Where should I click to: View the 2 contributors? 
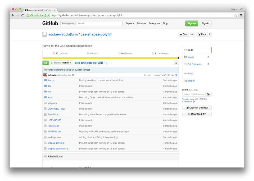click(160, 53)
